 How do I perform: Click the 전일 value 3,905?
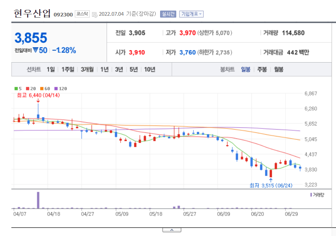pos(137,33)
